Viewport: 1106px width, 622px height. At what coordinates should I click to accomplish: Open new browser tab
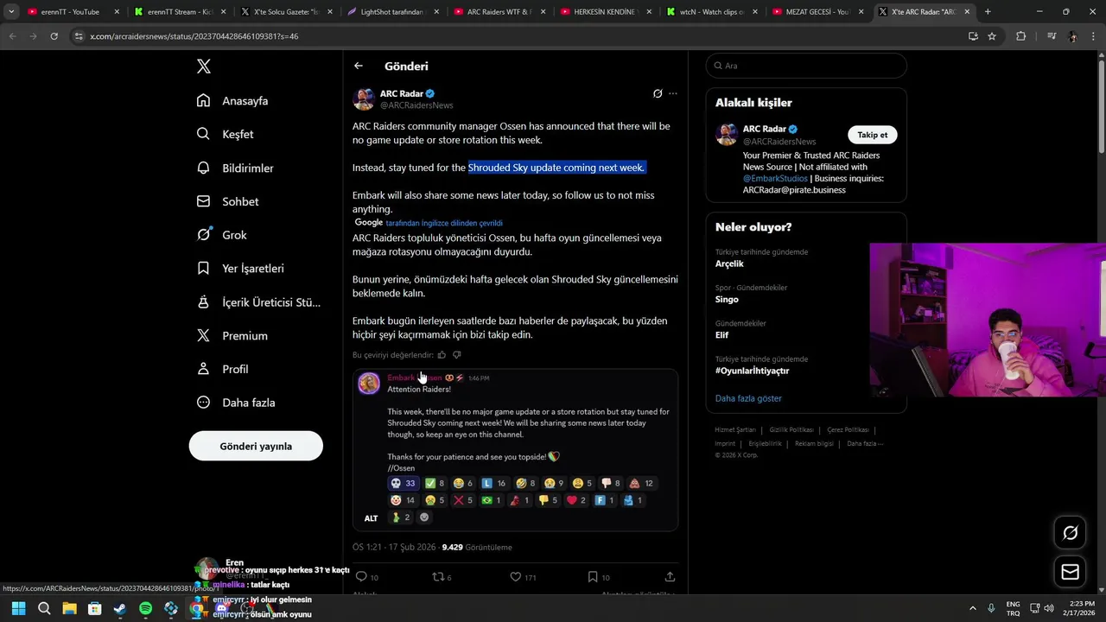tap(988, 12)
